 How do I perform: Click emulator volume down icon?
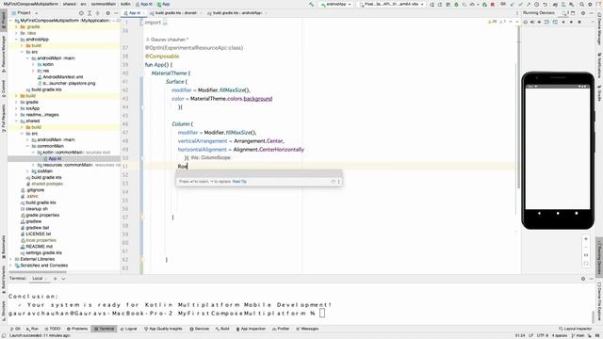[x=539, y=22]
